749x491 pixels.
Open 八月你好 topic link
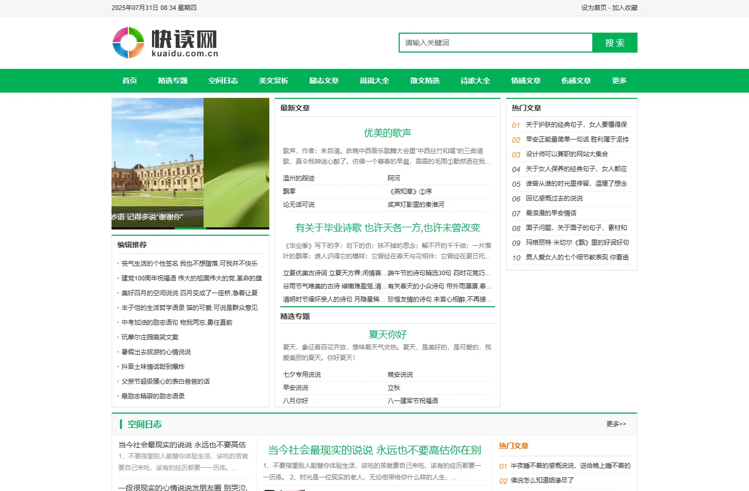coord(296,401)
